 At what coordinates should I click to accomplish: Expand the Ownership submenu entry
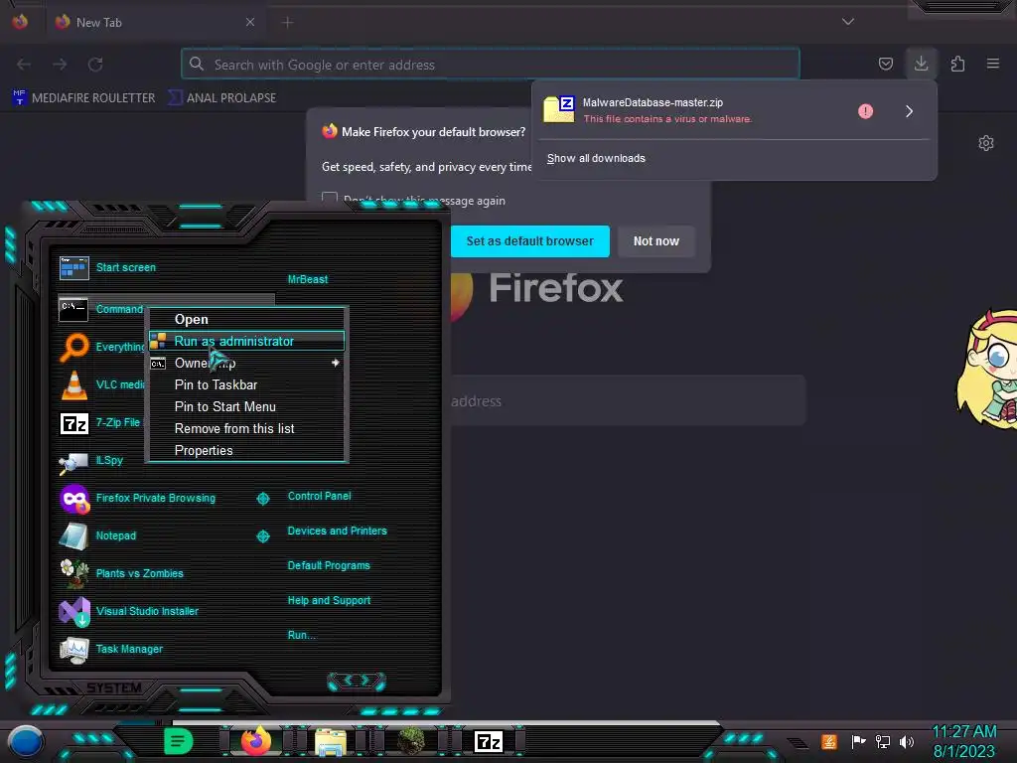(247, 363)
